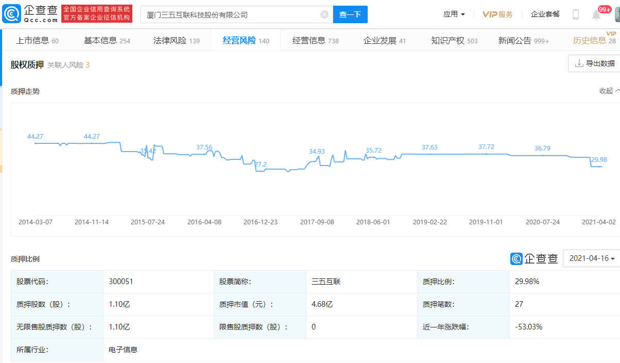Image resolution: width=620 pixels, height=363 pixels.
Task: Click the pledge ratio value 29.98%
Action: click(x=527, y=282)
